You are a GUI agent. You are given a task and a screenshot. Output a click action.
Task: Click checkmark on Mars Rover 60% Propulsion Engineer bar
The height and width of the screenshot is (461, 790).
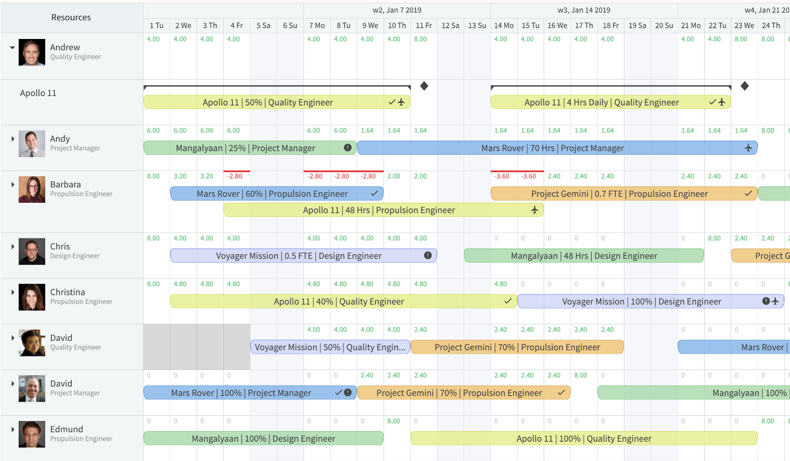point(374,194)
